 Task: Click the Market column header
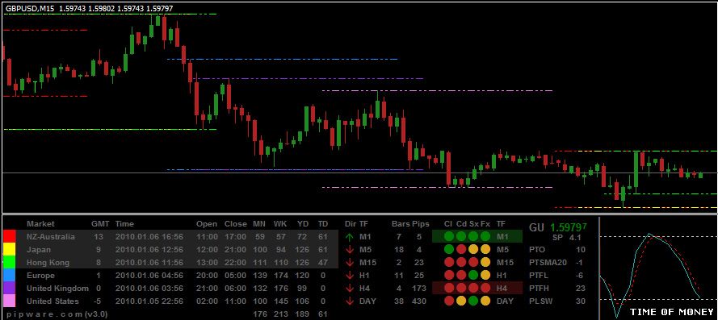(40, 224)
